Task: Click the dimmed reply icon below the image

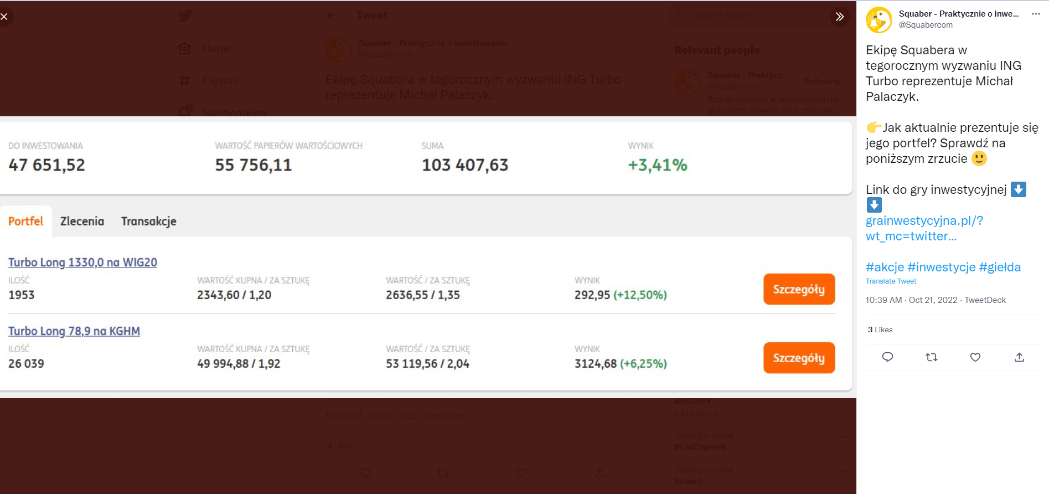Action: point(364,473)
